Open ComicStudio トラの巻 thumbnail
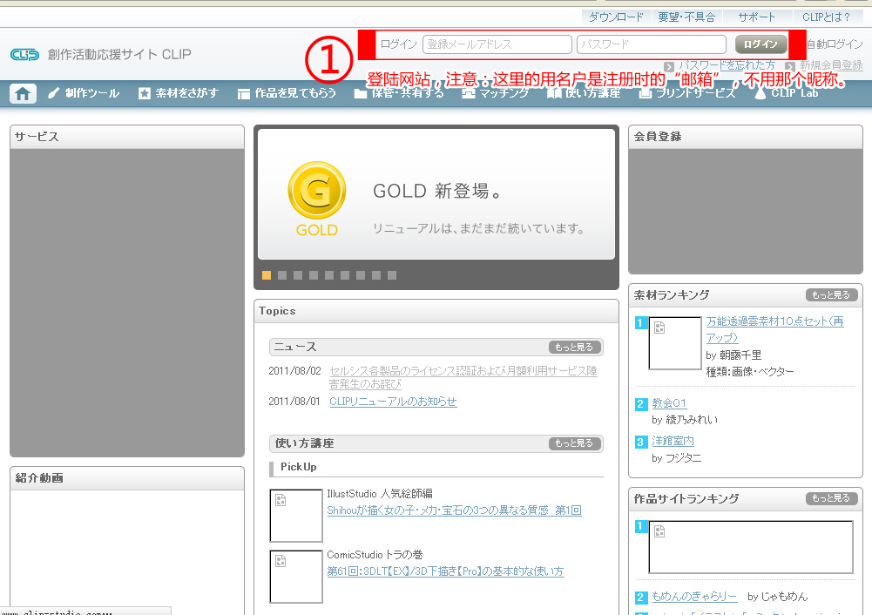Viewport: 872px width, 615px height. coord(296,577)
